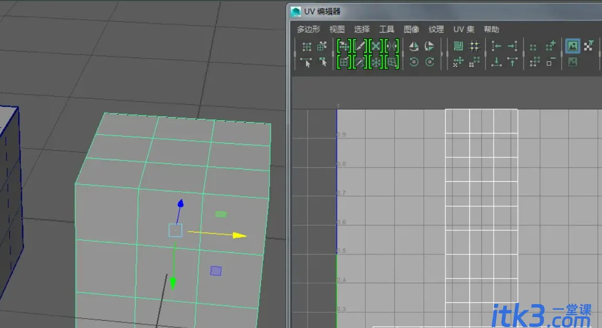Rotate selected UVs clockwise

[430, 62]
